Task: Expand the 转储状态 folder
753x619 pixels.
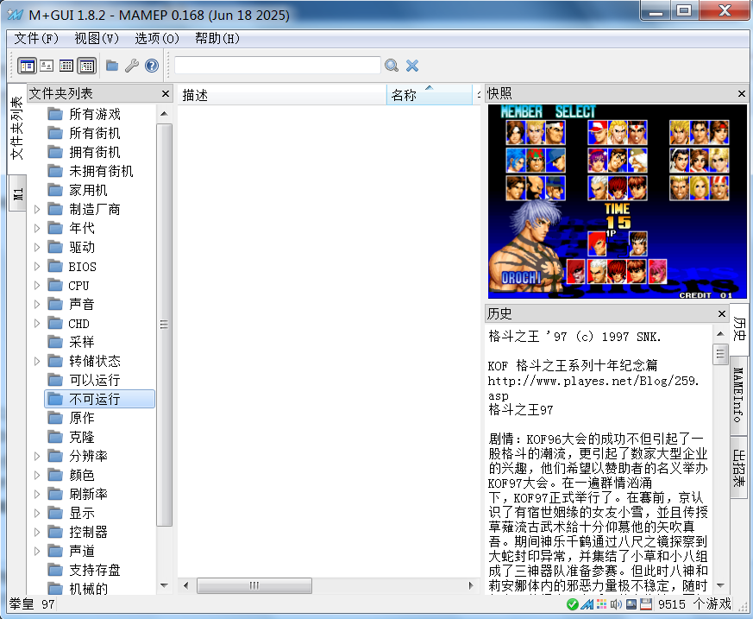Action: coord(37,362)
